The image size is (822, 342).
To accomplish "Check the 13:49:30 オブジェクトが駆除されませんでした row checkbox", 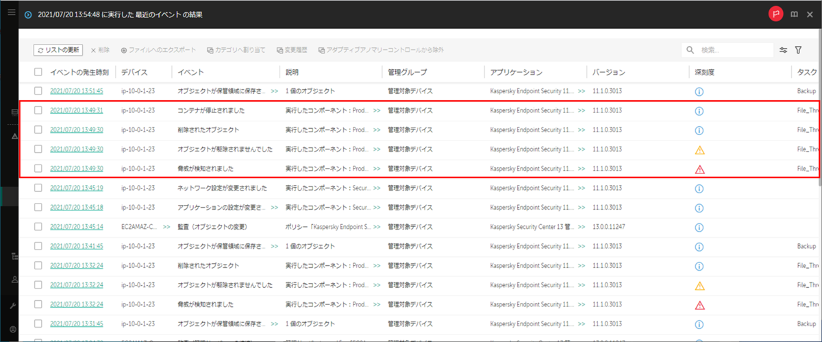I will coord(38,149).
